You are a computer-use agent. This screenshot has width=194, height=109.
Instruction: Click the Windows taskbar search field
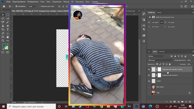[x=31, y=106]
